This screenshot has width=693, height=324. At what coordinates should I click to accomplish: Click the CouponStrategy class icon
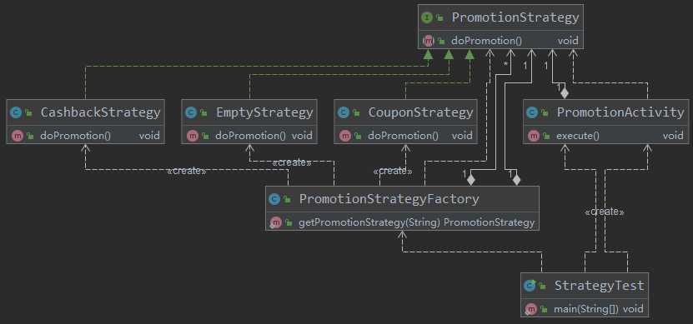click(344, 112)
